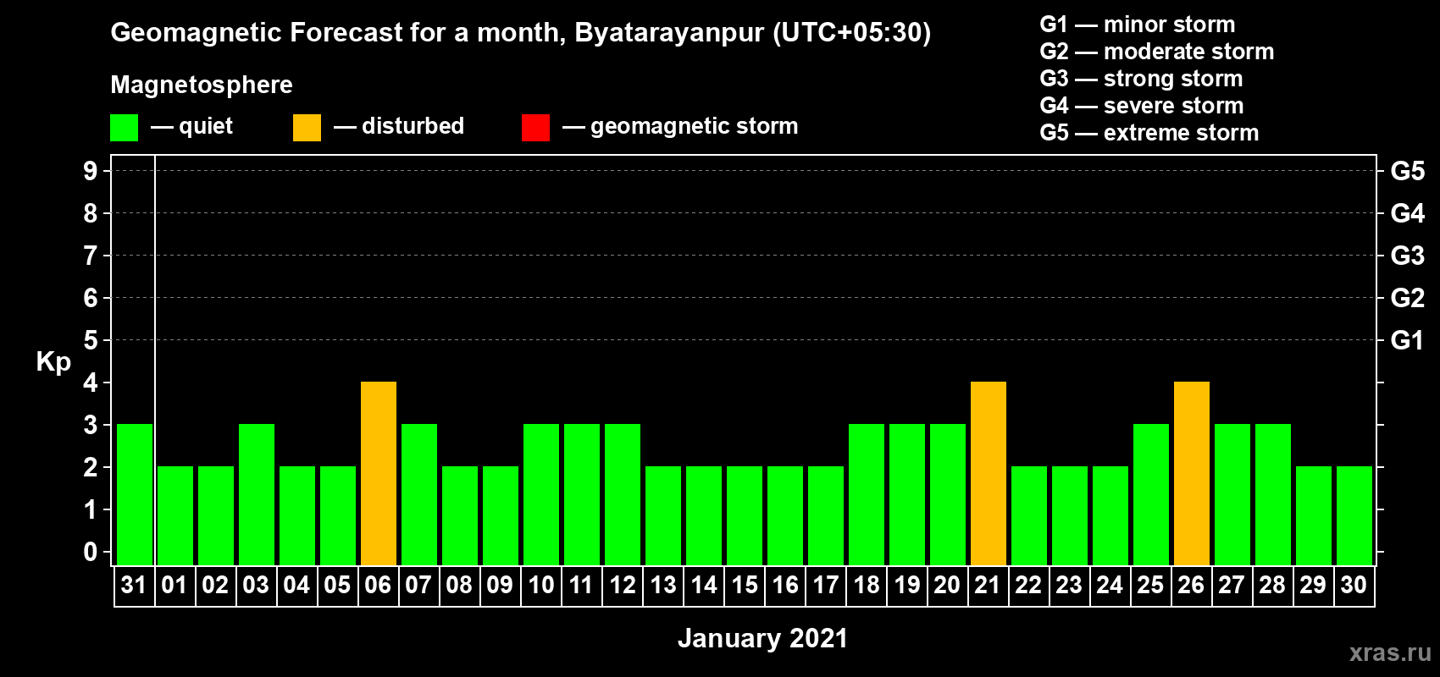This screenshot has width=1440, height=677.
Task: Click the G5 right-axis label
Action: point(1408,171)
